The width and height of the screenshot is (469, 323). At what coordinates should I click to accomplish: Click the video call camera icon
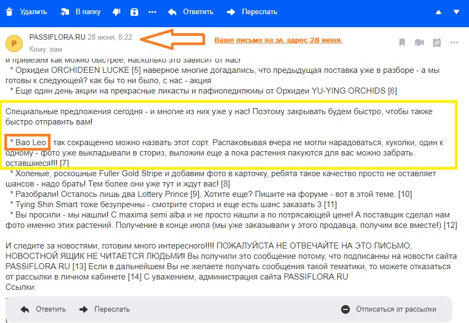419,42
